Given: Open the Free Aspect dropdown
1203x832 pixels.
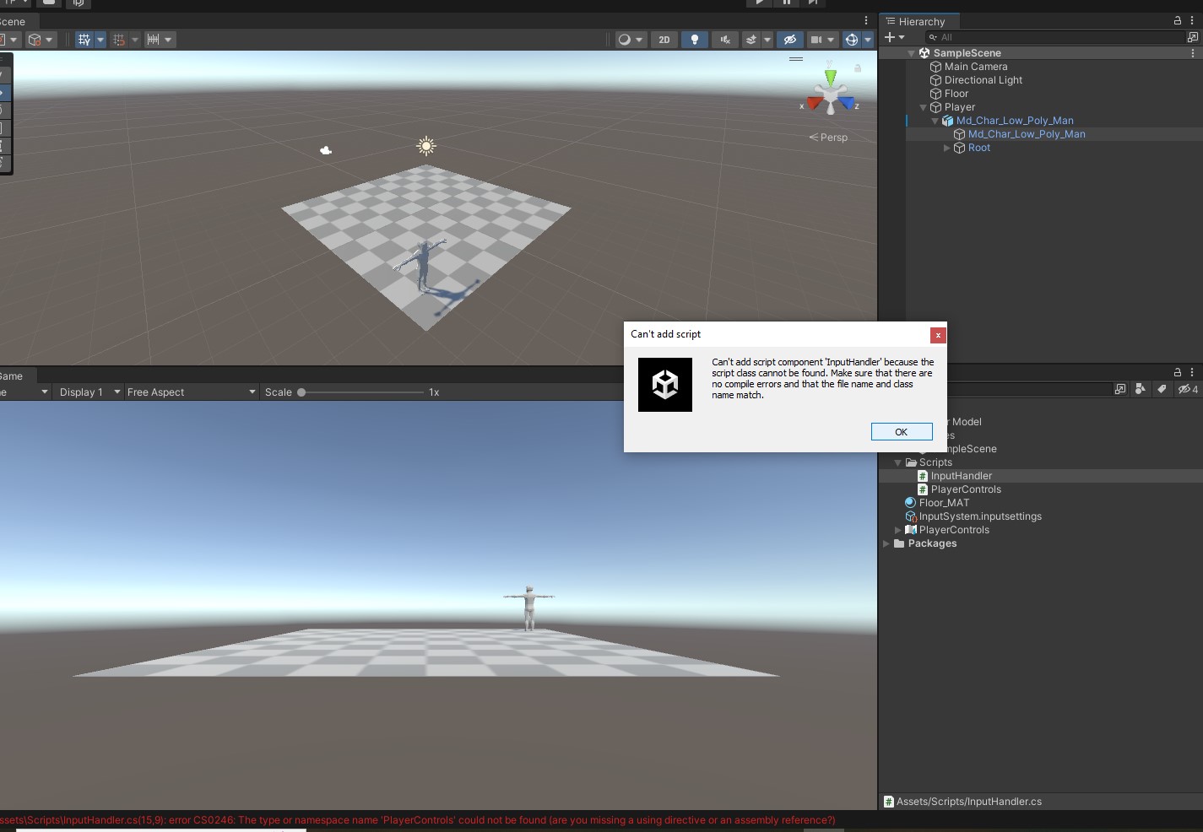Looking at the screenshot, I should point(191,392).
